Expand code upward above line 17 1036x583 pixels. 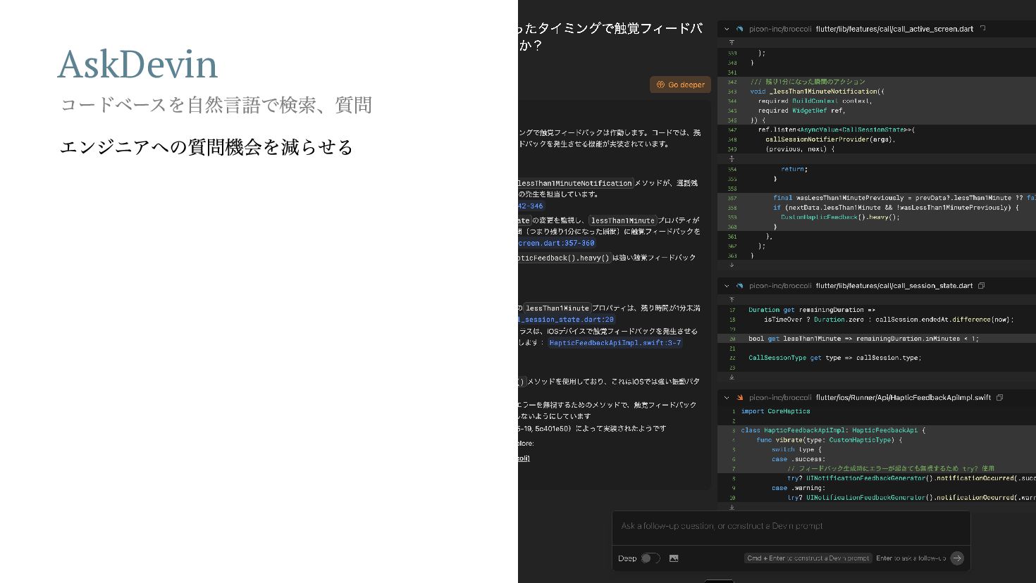pos(732,299)
